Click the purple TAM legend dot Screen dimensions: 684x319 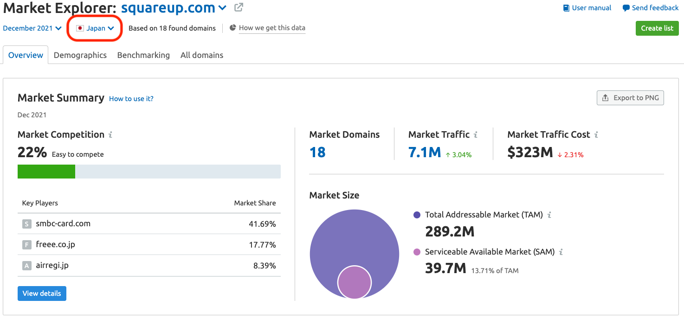tap(417, 215)
